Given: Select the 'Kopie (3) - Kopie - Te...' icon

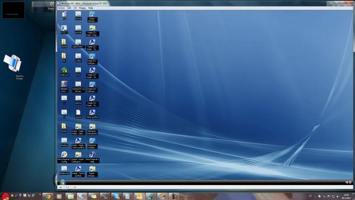Looking at the screenshot, I should 92,73.
